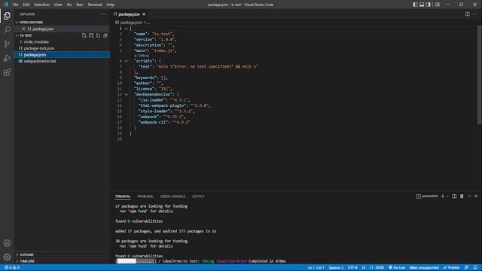Click the editor vertical scrollbar

point(480,75)
